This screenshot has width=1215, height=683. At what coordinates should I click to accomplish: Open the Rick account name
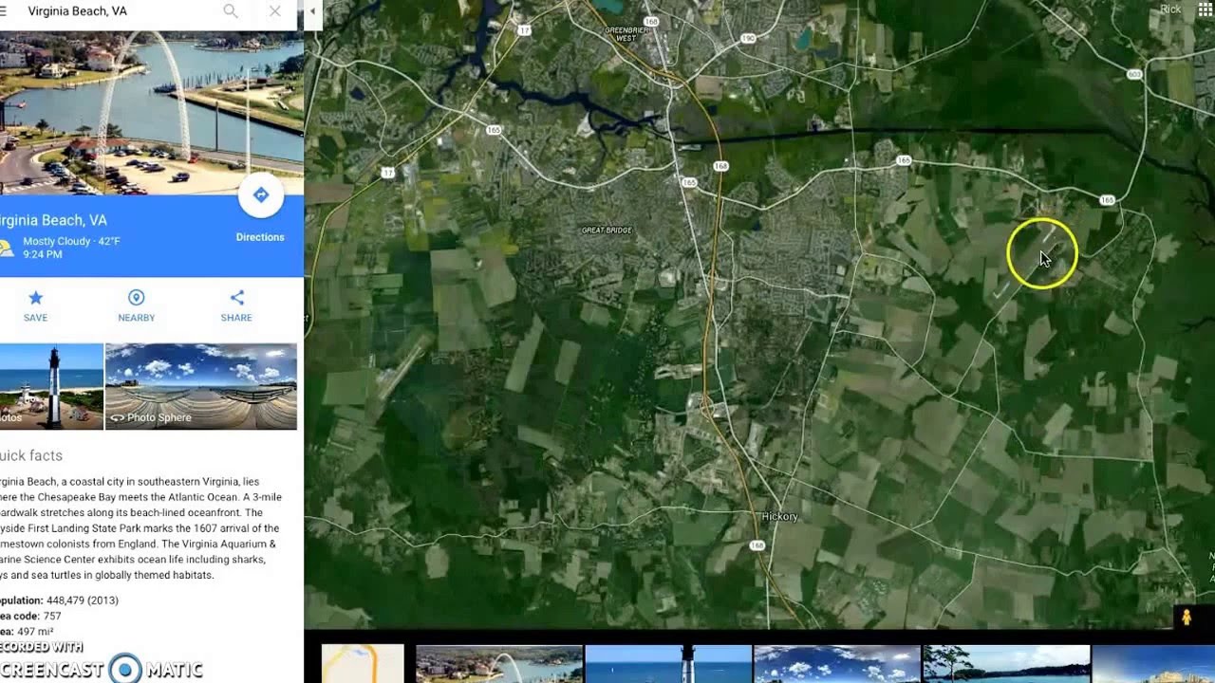coord(1170,9)
